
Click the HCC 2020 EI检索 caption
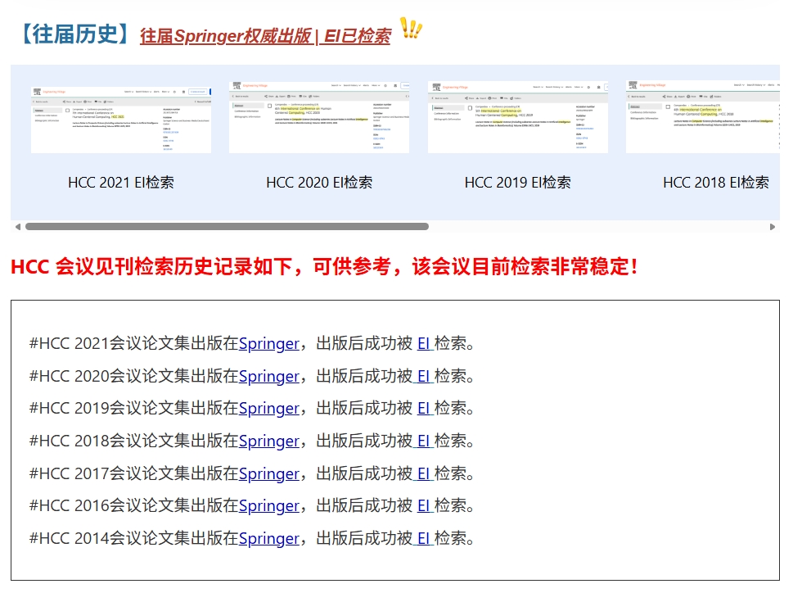coord(319,182)
